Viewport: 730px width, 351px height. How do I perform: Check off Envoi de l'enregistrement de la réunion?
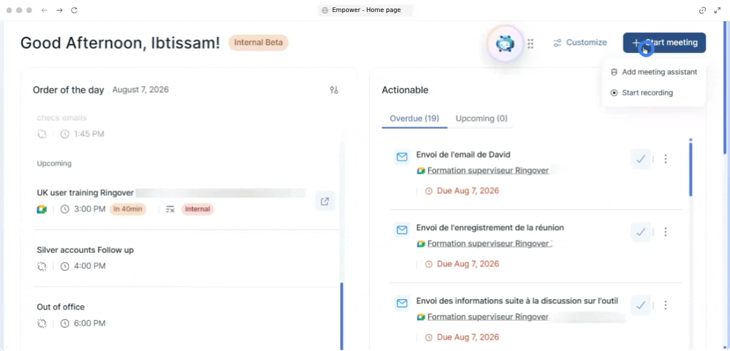pyautogui.click(x=641, y=232)
